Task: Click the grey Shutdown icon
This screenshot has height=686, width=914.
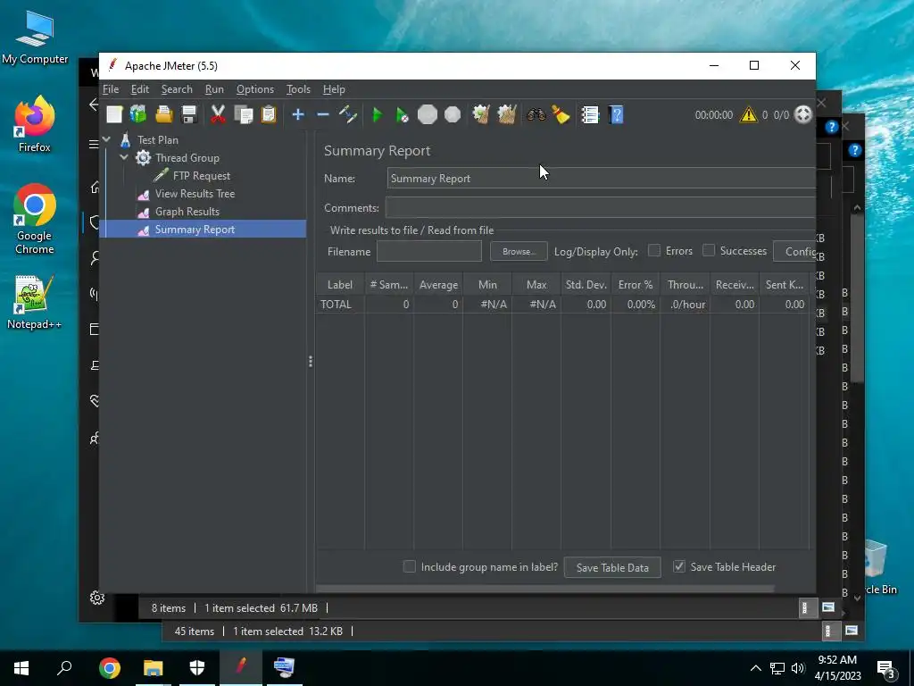Action: (453, 114)
